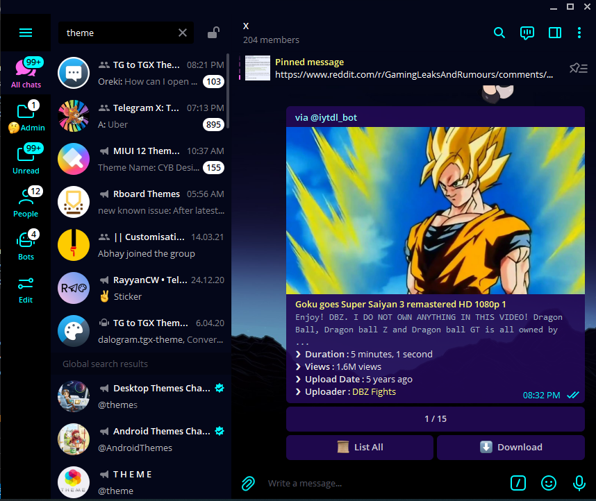Image resolution: width=596 pixels, height=501 pixels.
Task: Click the RayyanCW avatar
Action: coord(74,288)
